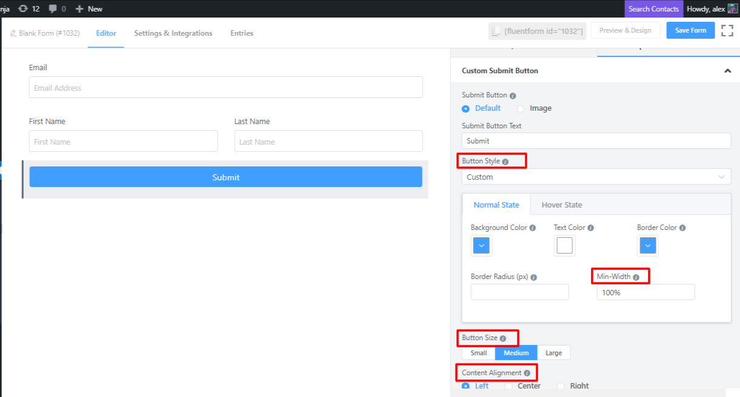Click the updates icon in admin bar
The image size is (740, 397).
(x=23, y=8)
